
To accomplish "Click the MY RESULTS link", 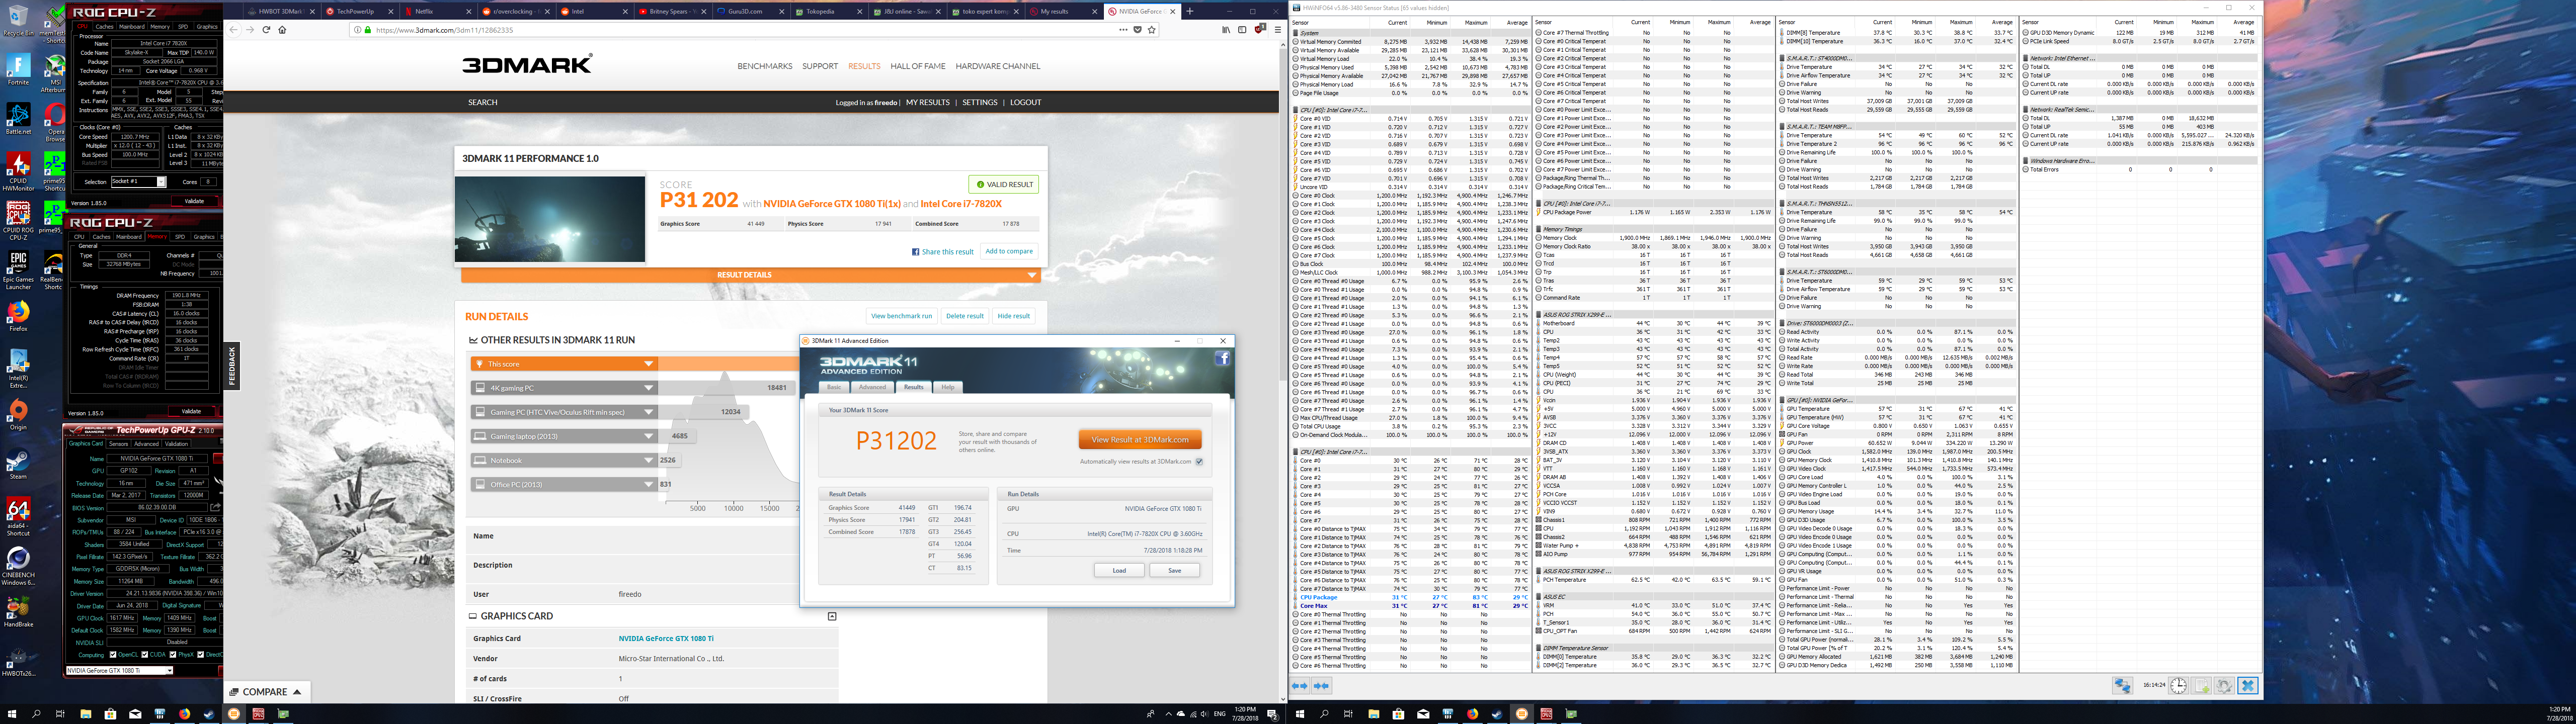I will tap(928, 102).
